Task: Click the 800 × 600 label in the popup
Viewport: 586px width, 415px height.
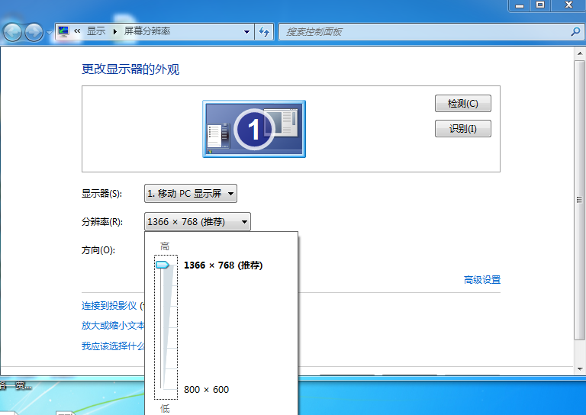Action: pyautogui.click(x=206, y=390)
